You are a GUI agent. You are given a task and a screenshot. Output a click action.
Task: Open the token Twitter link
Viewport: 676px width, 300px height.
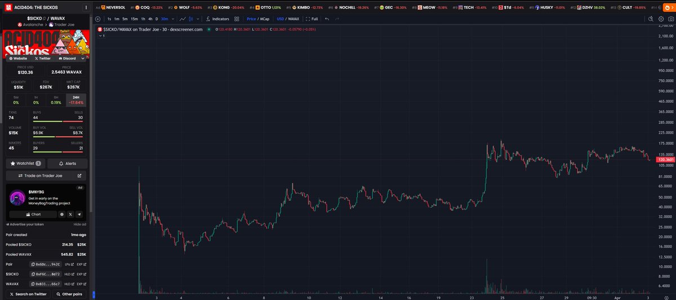pyautogui.click(x=43, y=58)
